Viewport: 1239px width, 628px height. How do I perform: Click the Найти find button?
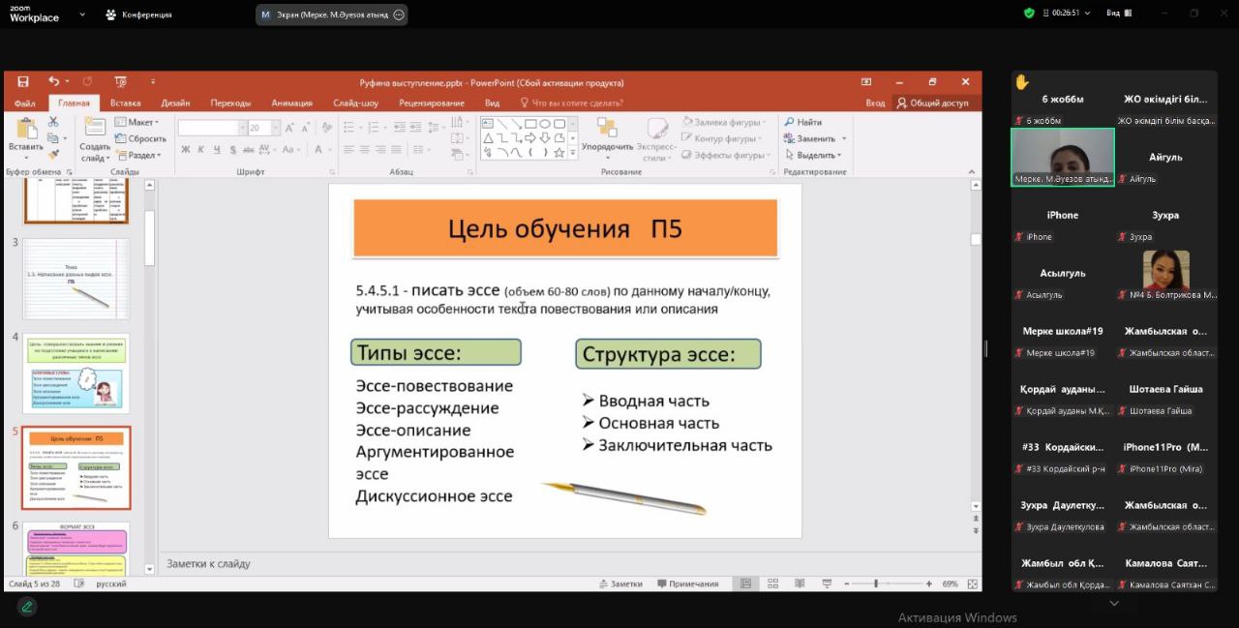coord(803,122)
